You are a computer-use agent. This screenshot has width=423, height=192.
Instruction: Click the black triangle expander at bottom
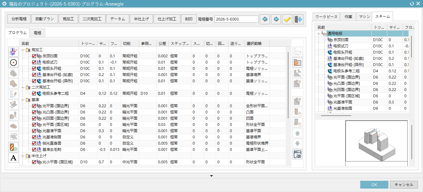[211, 176]
